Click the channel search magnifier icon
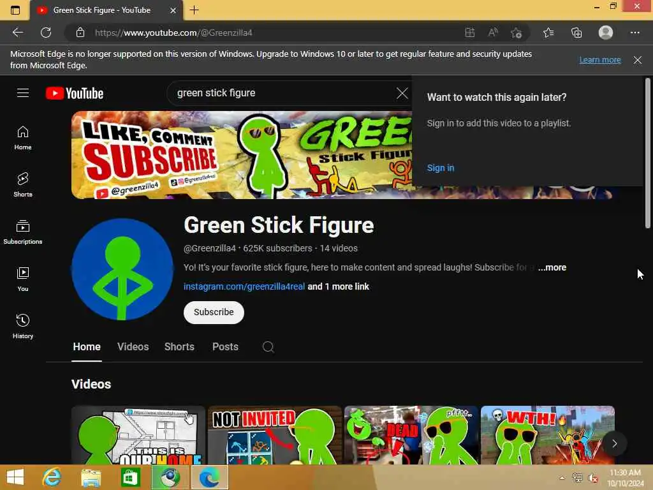 [x=268, y=346]
